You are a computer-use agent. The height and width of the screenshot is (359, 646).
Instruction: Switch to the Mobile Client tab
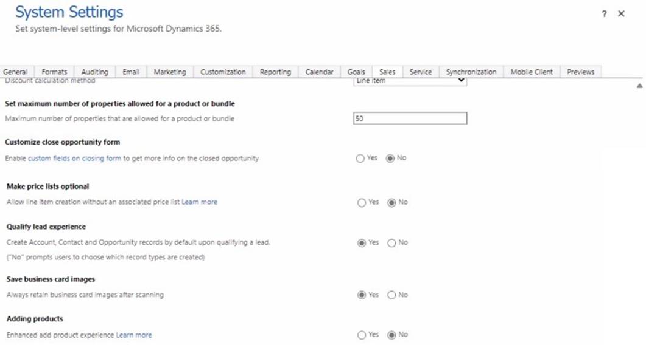(532, 72)
